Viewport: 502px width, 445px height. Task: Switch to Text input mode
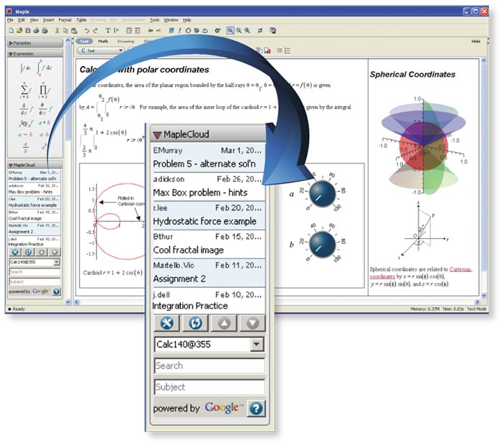tap(84, 42)
